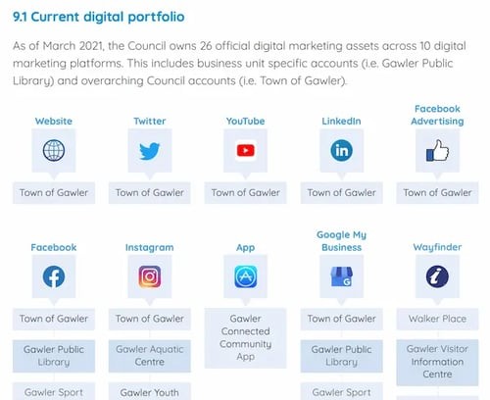Click the Facebook logo icon
This screenshot has width=490, height=400.
[x=54, y=276]
